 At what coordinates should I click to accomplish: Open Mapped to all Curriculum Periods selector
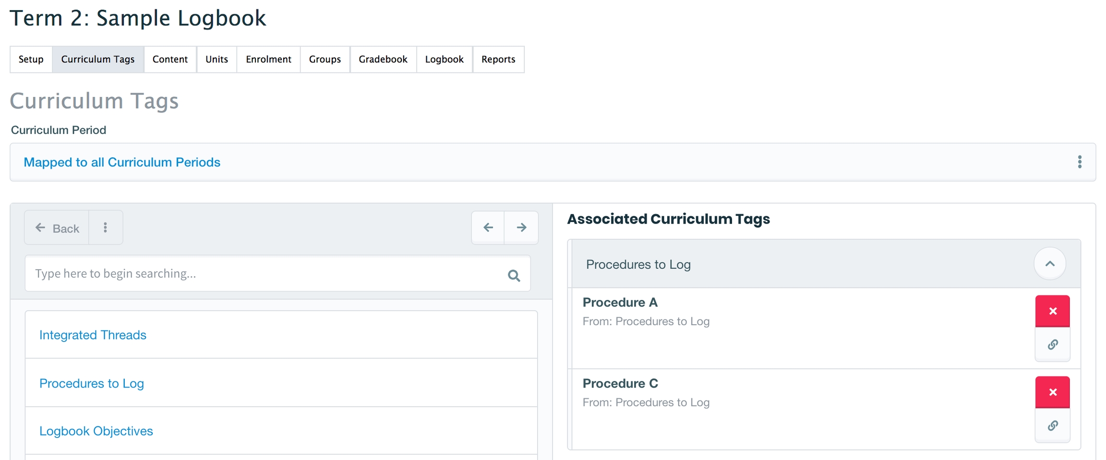pyautogui.click(x=122, y=162)
